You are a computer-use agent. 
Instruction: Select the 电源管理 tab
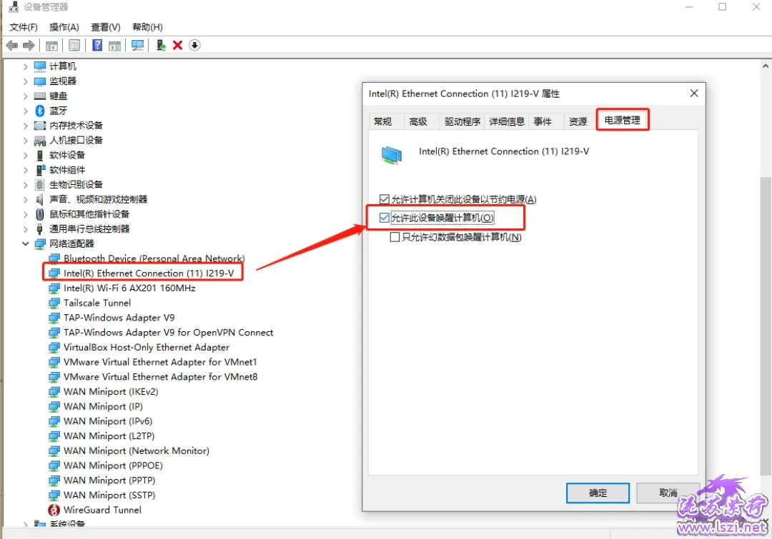coord(623,120)
